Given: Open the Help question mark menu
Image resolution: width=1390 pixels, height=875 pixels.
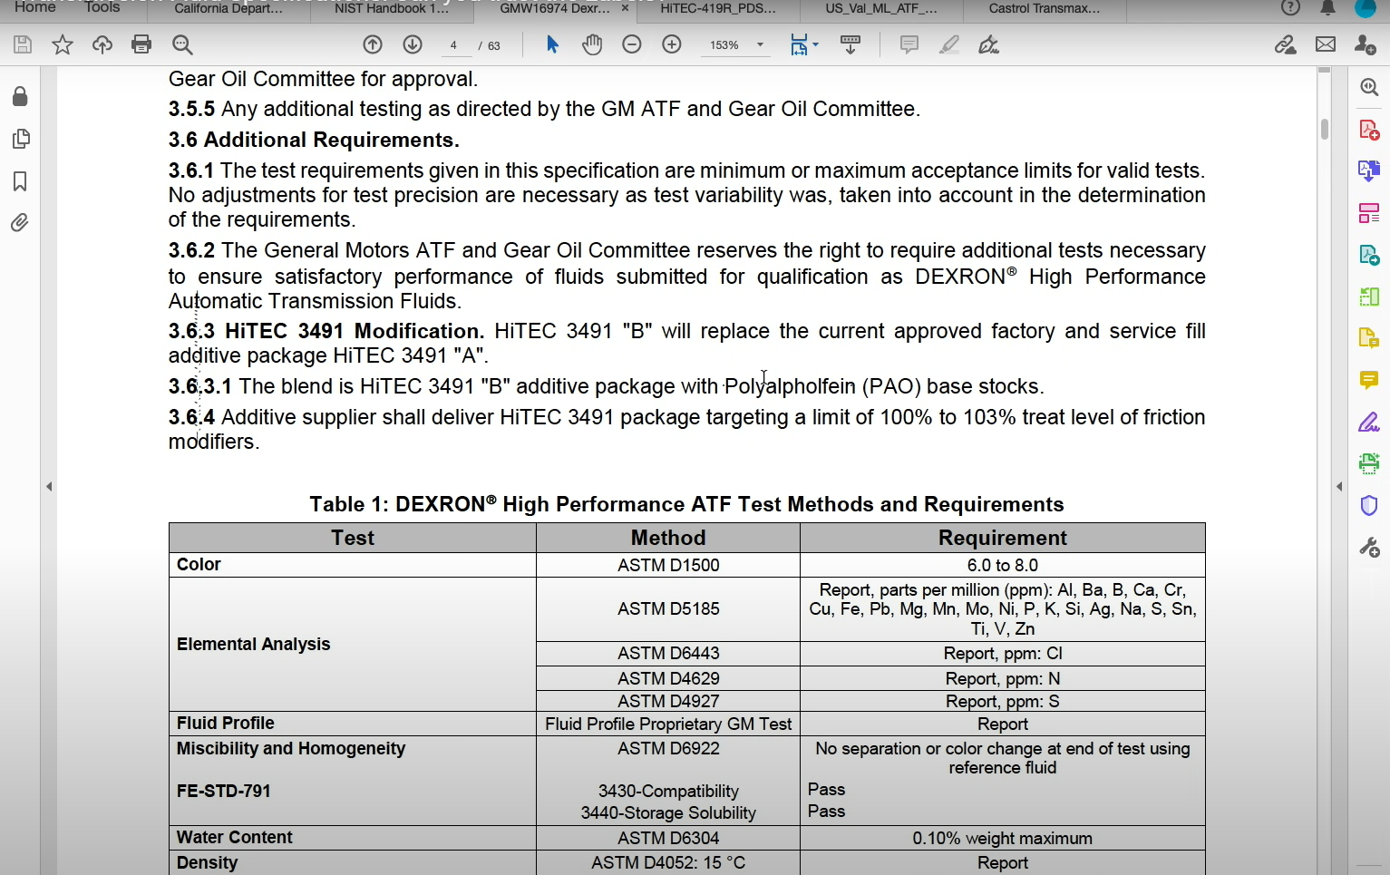Looking at the screenshot, I should (x=1290, y=7).
